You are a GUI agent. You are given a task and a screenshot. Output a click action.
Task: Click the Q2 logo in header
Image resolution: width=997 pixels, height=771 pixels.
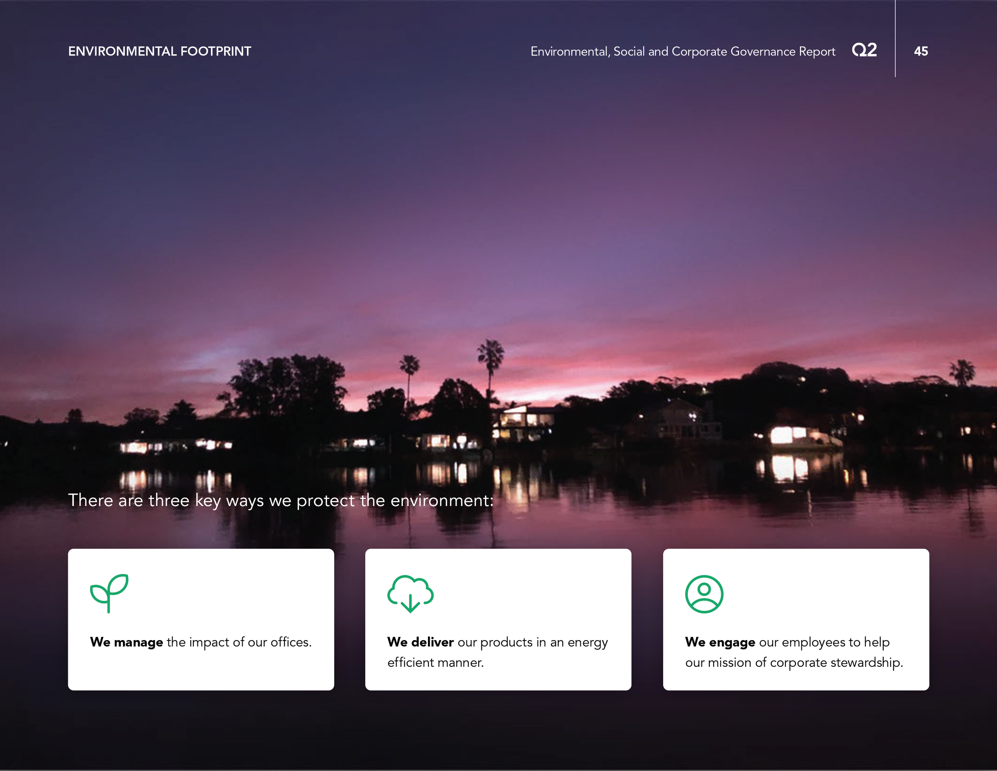[x=864, y=50]
